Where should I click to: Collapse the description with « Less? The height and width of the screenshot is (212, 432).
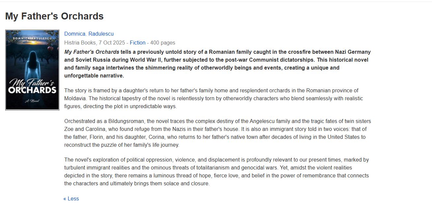(71, 198)
